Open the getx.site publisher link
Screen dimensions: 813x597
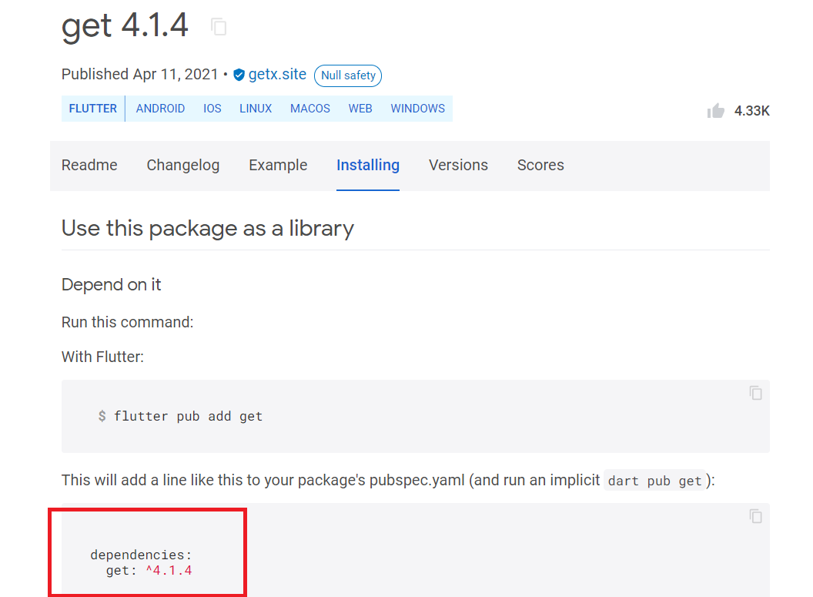click(277, 74)
